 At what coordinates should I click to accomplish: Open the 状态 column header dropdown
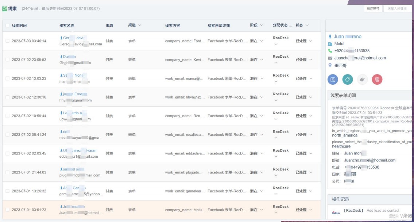click(x=307, y=25)
